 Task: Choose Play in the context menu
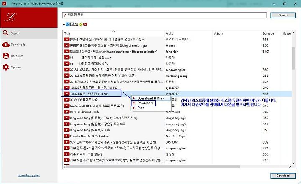pyautogui.click(x=140, y=108)
